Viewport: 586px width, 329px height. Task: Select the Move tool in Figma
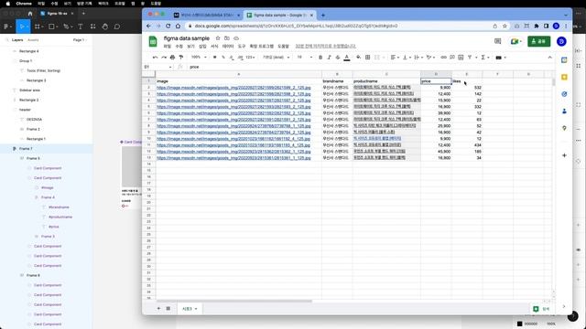(x=23, y=27)
